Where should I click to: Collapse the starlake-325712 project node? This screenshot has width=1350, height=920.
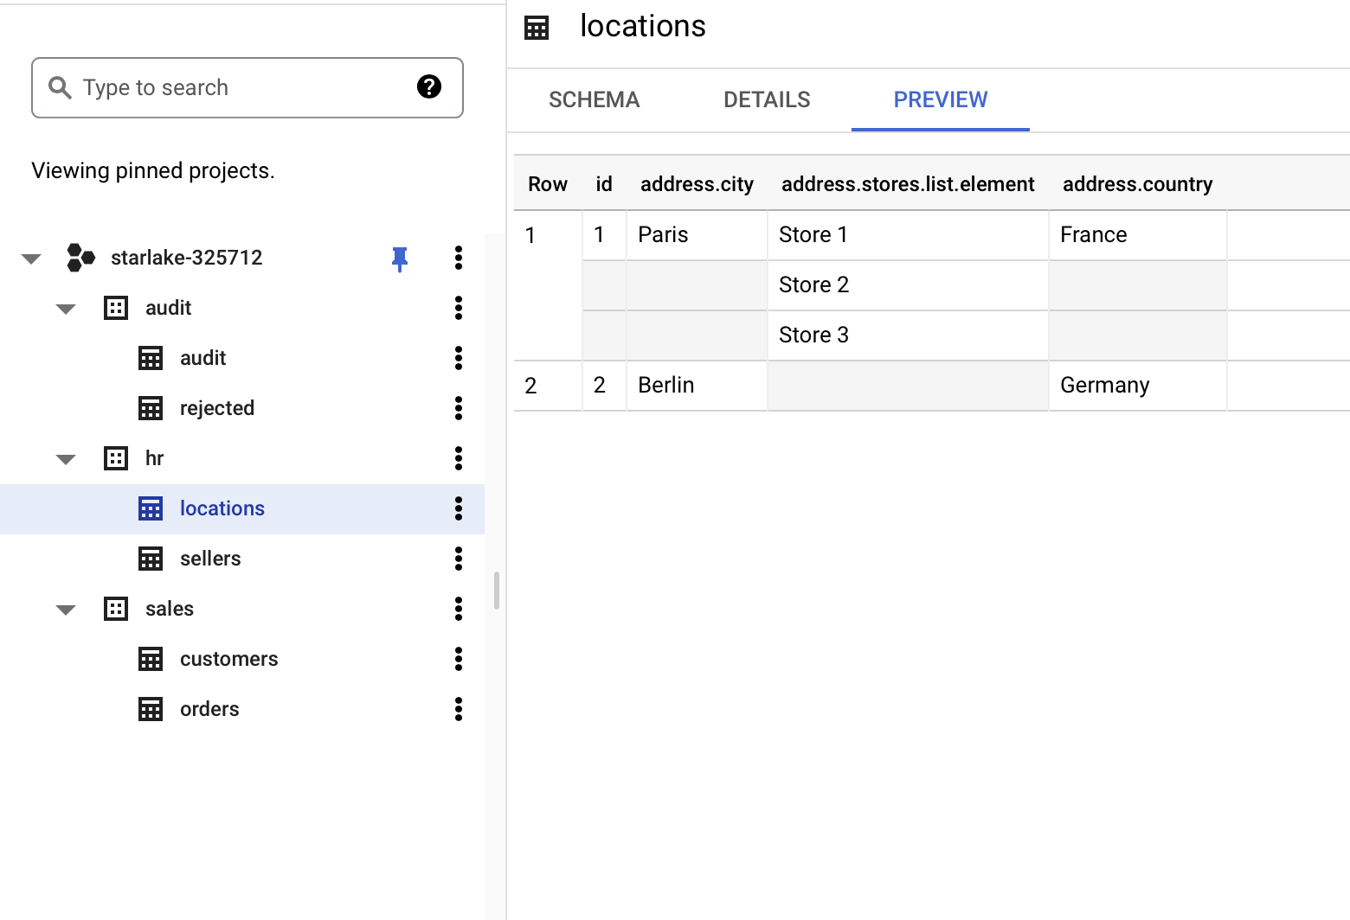coord(31,259)
